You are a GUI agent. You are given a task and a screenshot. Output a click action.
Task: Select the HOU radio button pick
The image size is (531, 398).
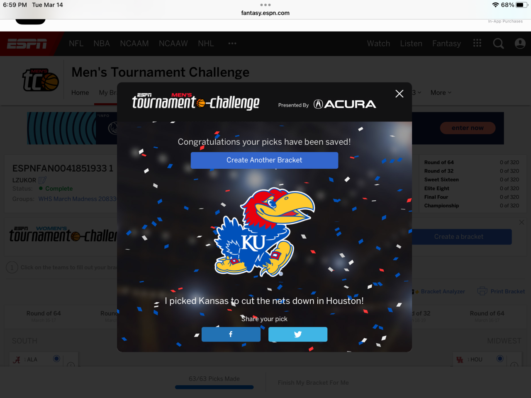[x=500, y=359]
